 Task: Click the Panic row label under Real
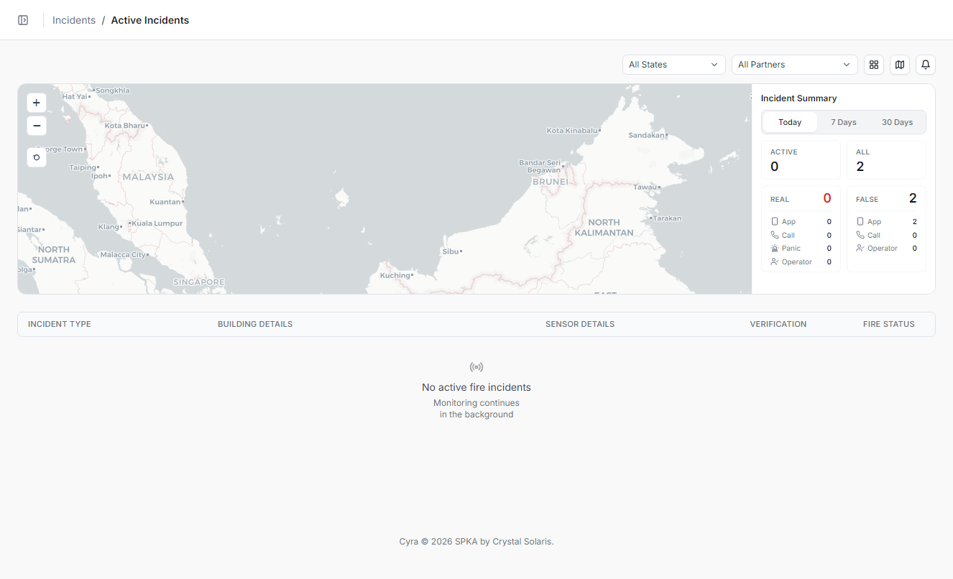click(x=791, y=249)
